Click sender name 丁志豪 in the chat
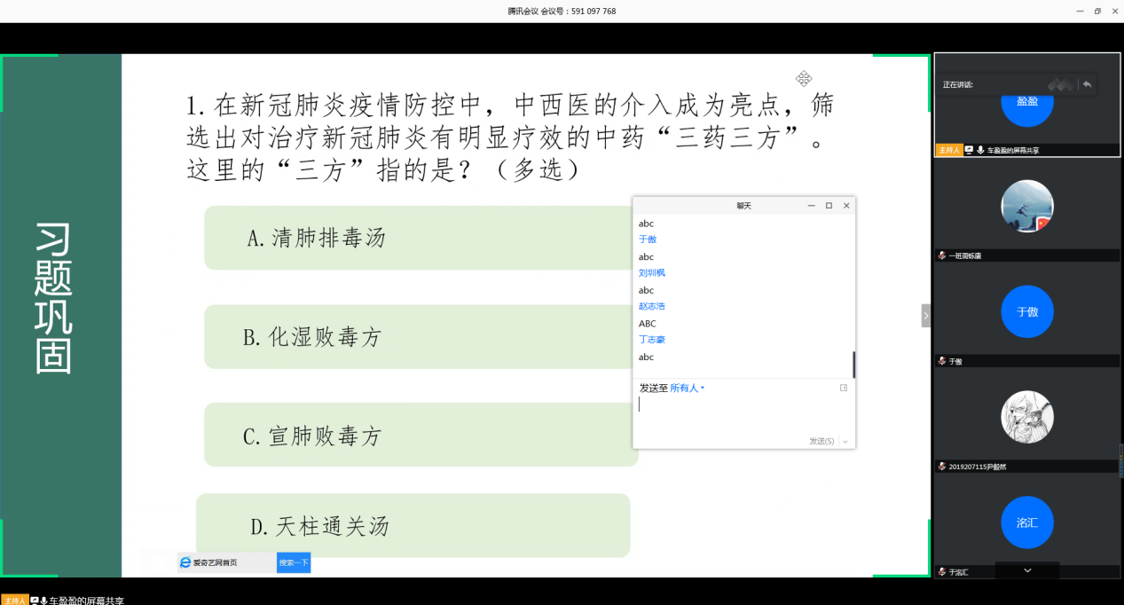The height and width of the screenshot is (605, 1124). (651, 340)
